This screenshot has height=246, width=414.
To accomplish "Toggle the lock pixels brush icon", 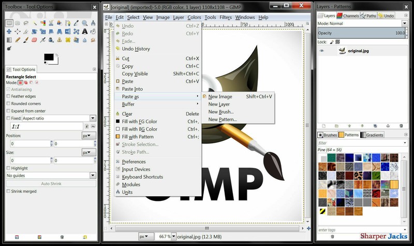I will coord(332,42).
